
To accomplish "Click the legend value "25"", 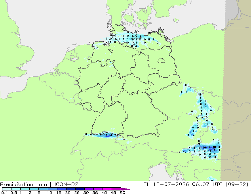I will click(77, 192).
